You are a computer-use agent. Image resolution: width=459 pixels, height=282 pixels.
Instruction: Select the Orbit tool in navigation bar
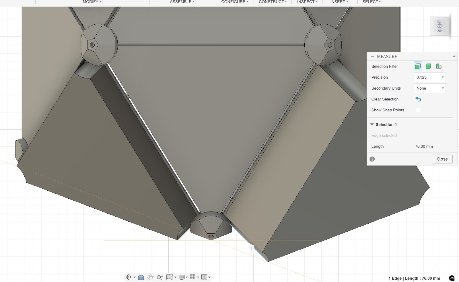pyautogui.click(x=129, y=277)
